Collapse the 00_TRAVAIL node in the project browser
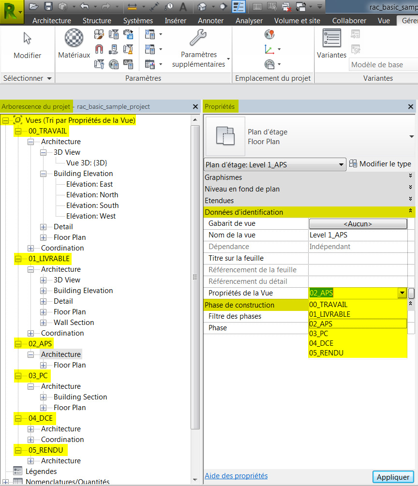The height and width of the screenshot is (486, 418). (x=18, y=131)
